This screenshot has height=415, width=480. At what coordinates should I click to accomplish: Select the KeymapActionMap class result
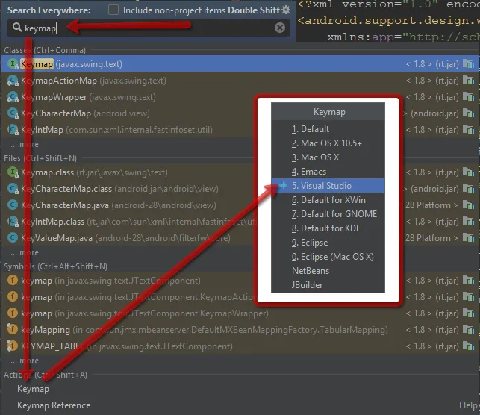[240, 81]
